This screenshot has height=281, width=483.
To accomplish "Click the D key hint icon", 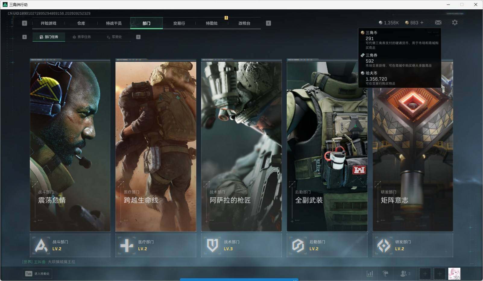I will 138,37.
